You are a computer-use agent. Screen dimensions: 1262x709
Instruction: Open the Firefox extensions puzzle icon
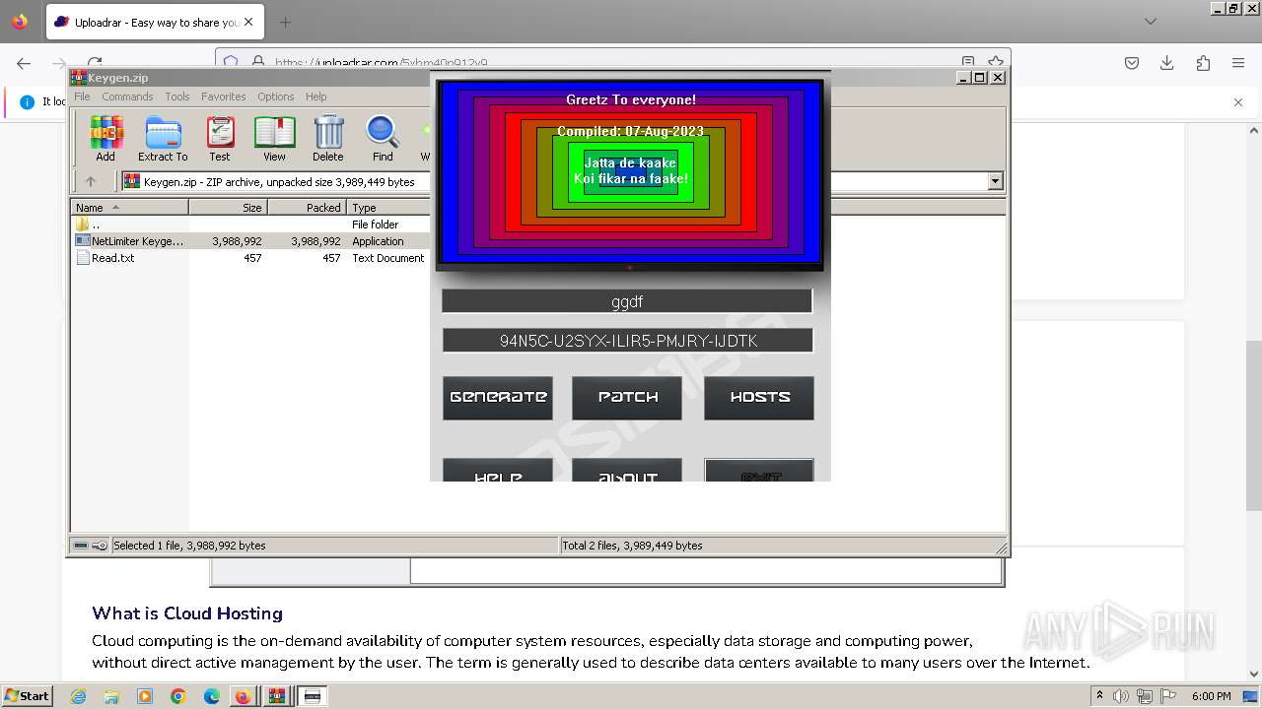[x=1203, y=63]
